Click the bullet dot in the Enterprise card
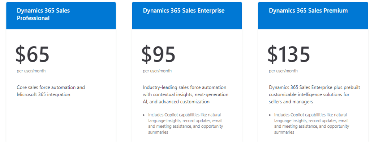 143,115
